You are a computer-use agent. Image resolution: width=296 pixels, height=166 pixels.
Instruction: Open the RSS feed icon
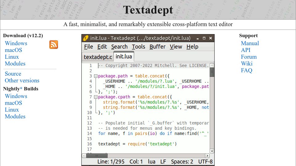[x=54, y=45]
